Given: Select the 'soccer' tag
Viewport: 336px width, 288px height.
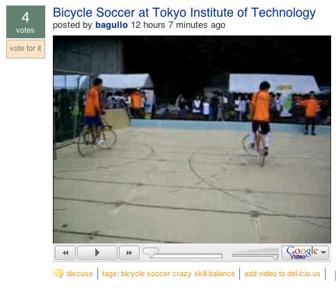Looking at the screenshot, I should [159, 273].
